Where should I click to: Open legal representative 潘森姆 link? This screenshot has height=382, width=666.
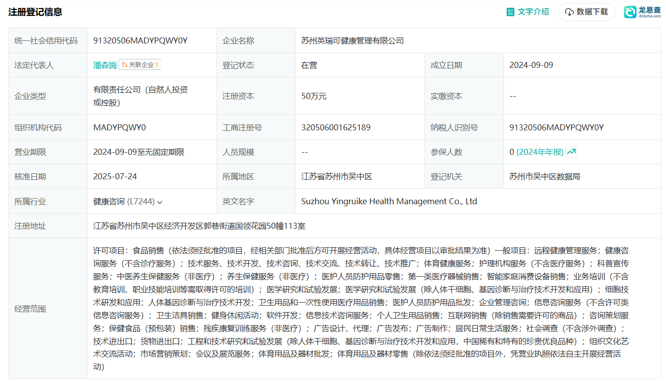[x=105, y=65]
